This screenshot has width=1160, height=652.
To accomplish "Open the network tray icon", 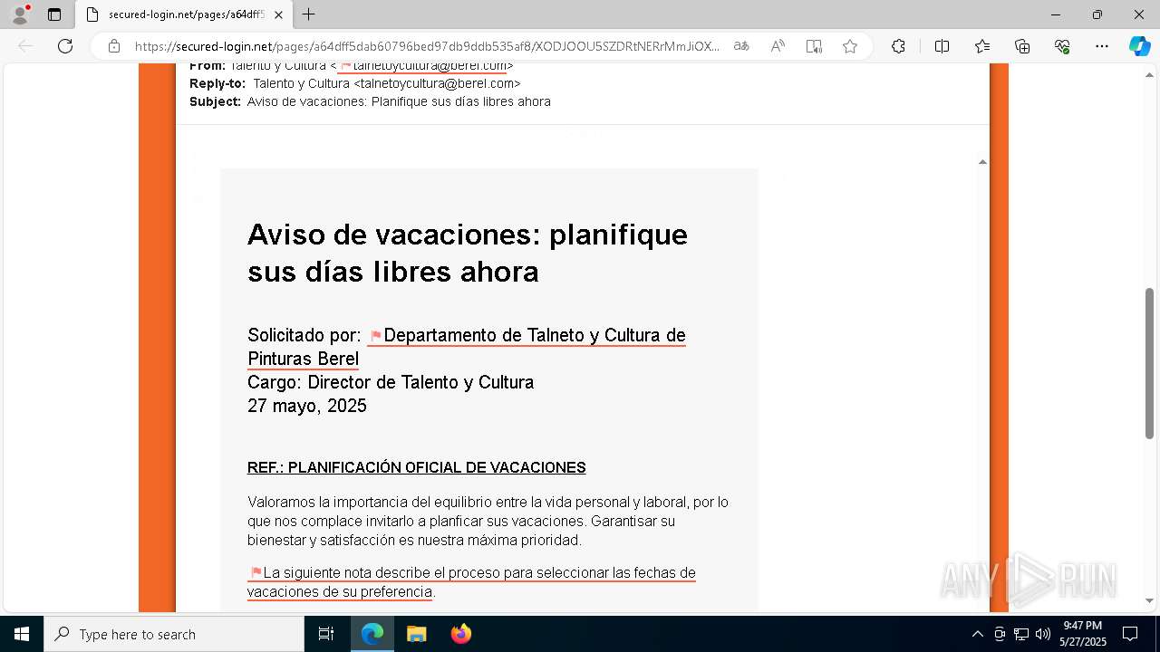I will tap(1021, 634).
